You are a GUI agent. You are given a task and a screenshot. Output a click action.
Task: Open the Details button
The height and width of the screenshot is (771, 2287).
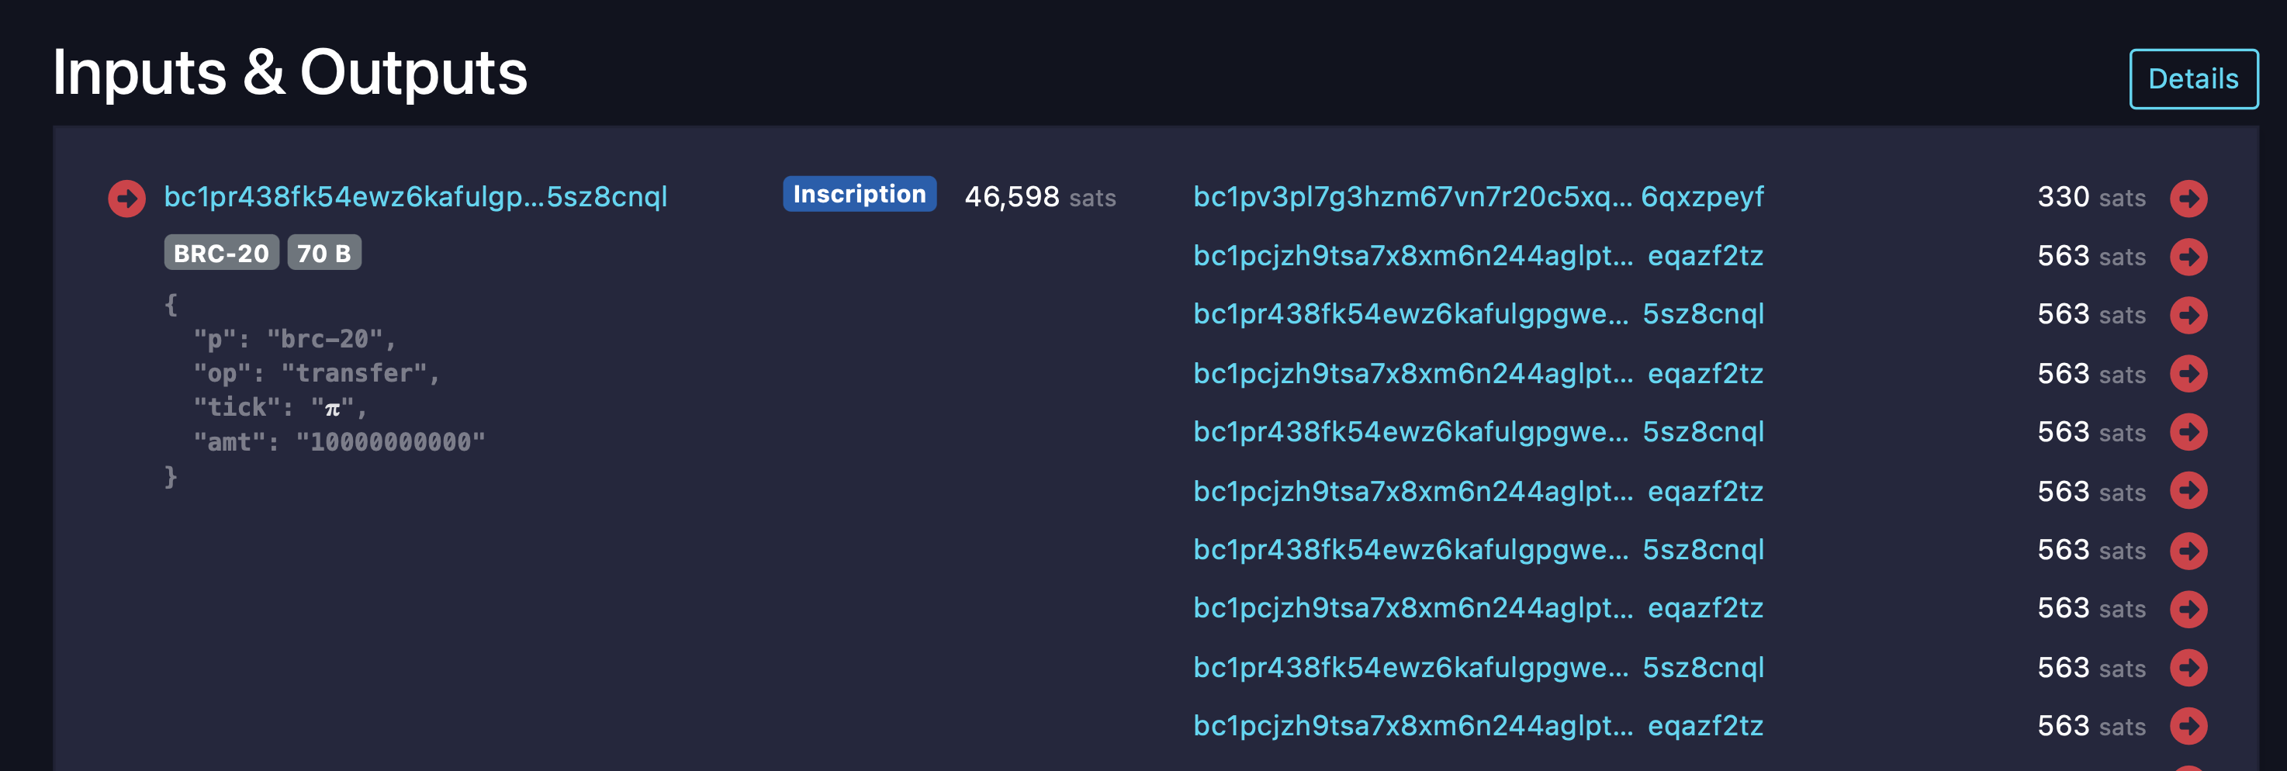2193,79
